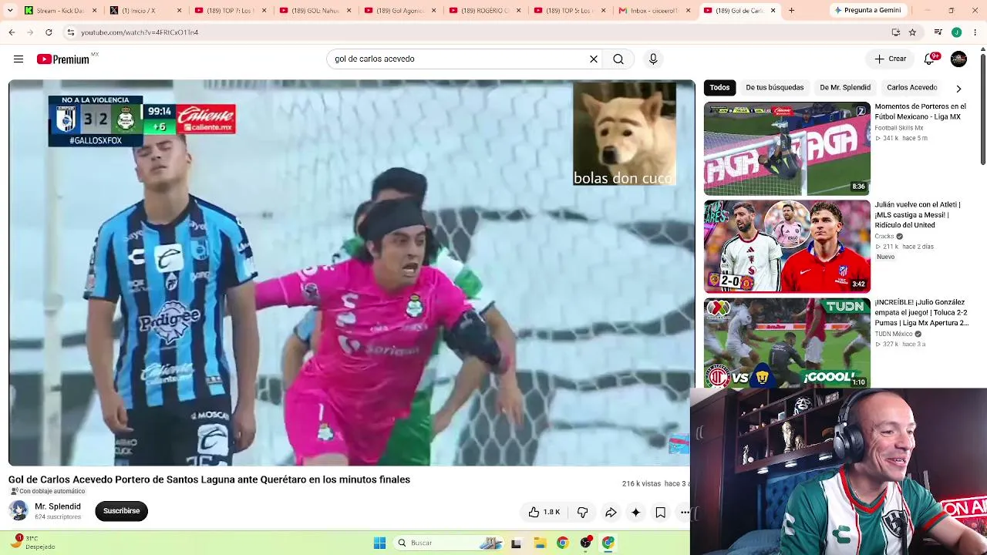Click the page vertical scrollbar

pyautogui.click(x=982, y=108)
